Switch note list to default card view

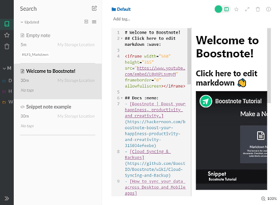pos(86,22)
